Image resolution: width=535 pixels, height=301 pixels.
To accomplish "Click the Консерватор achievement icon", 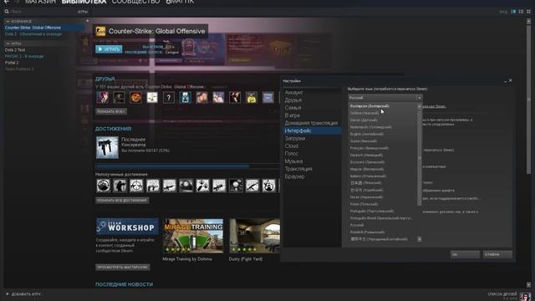I will (x=107, y=148).
